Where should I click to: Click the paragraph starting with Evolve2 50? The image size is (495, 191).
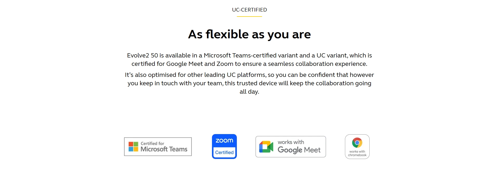pos(249,60)
